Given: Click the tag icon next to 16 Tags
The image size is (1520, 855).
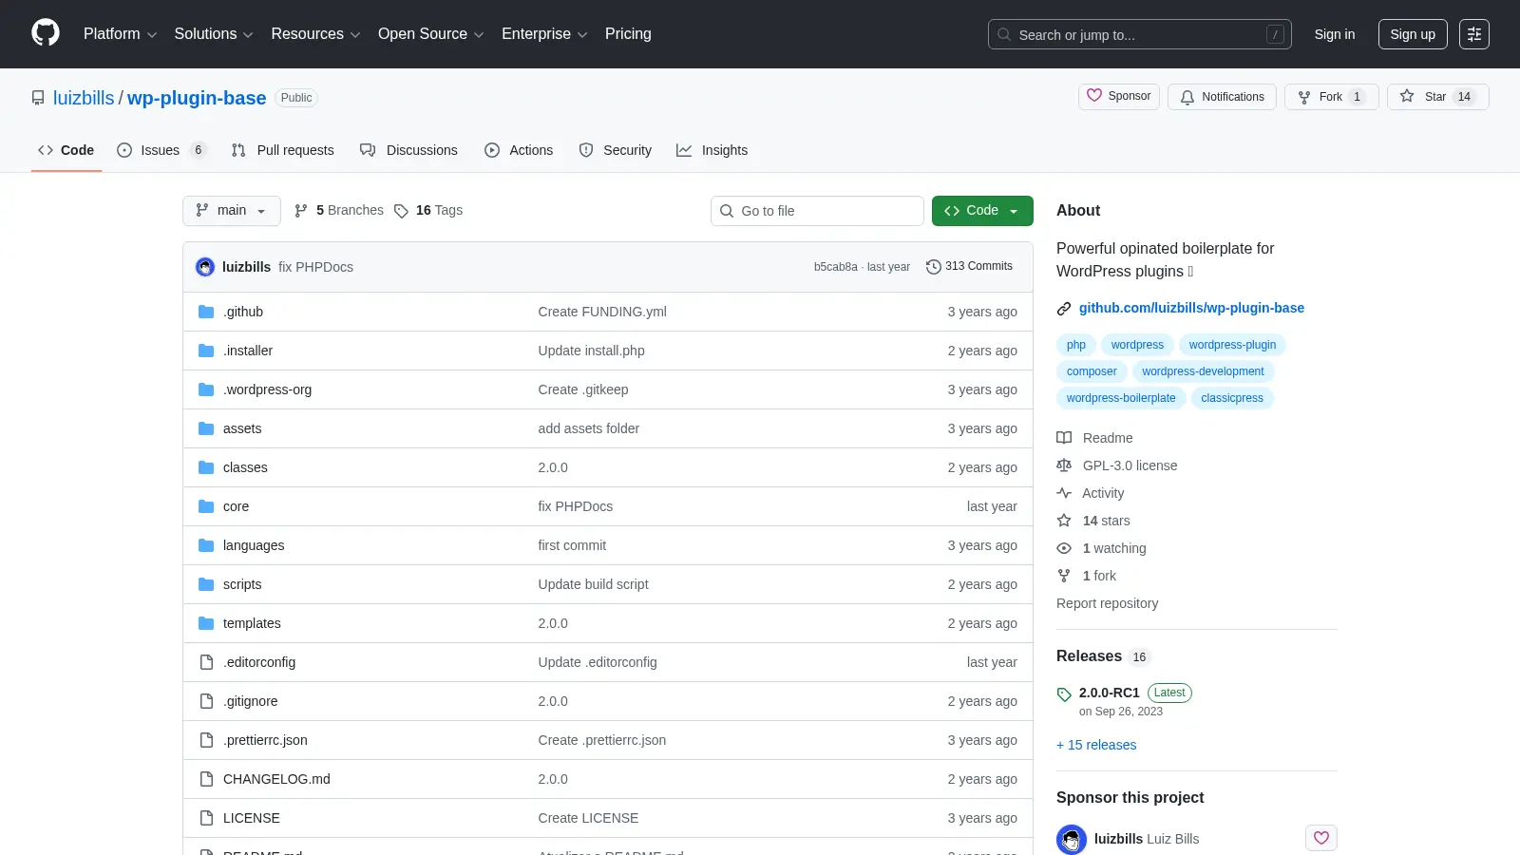Looking at the screenshot, I should (401, 211).
